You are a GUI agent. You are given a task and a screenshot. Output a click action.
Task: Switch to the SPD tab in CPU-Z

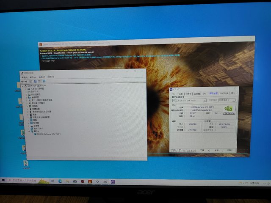click(204, 93)
